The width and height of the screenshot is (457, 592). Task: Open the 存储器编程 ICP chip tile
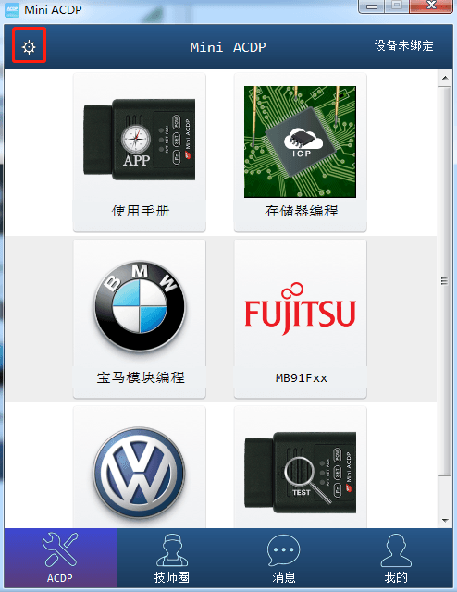(x=301, y=152)
